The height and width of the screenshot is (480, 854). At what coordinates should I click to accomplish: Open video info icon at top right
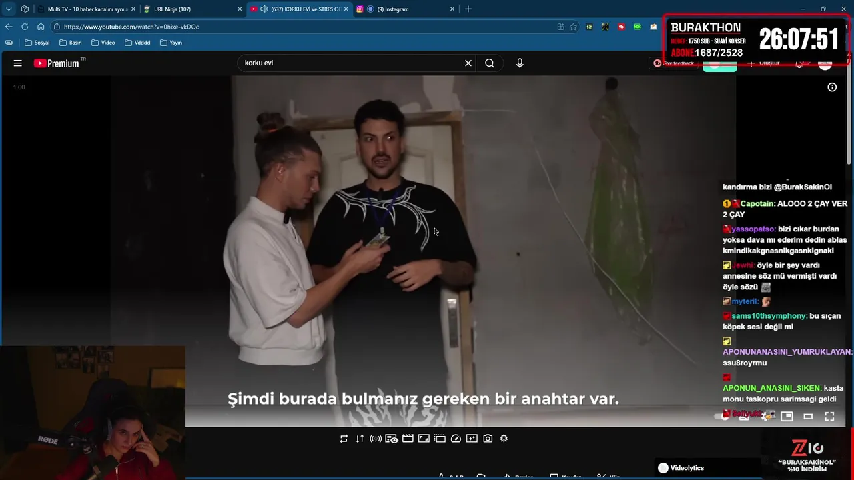832,87
